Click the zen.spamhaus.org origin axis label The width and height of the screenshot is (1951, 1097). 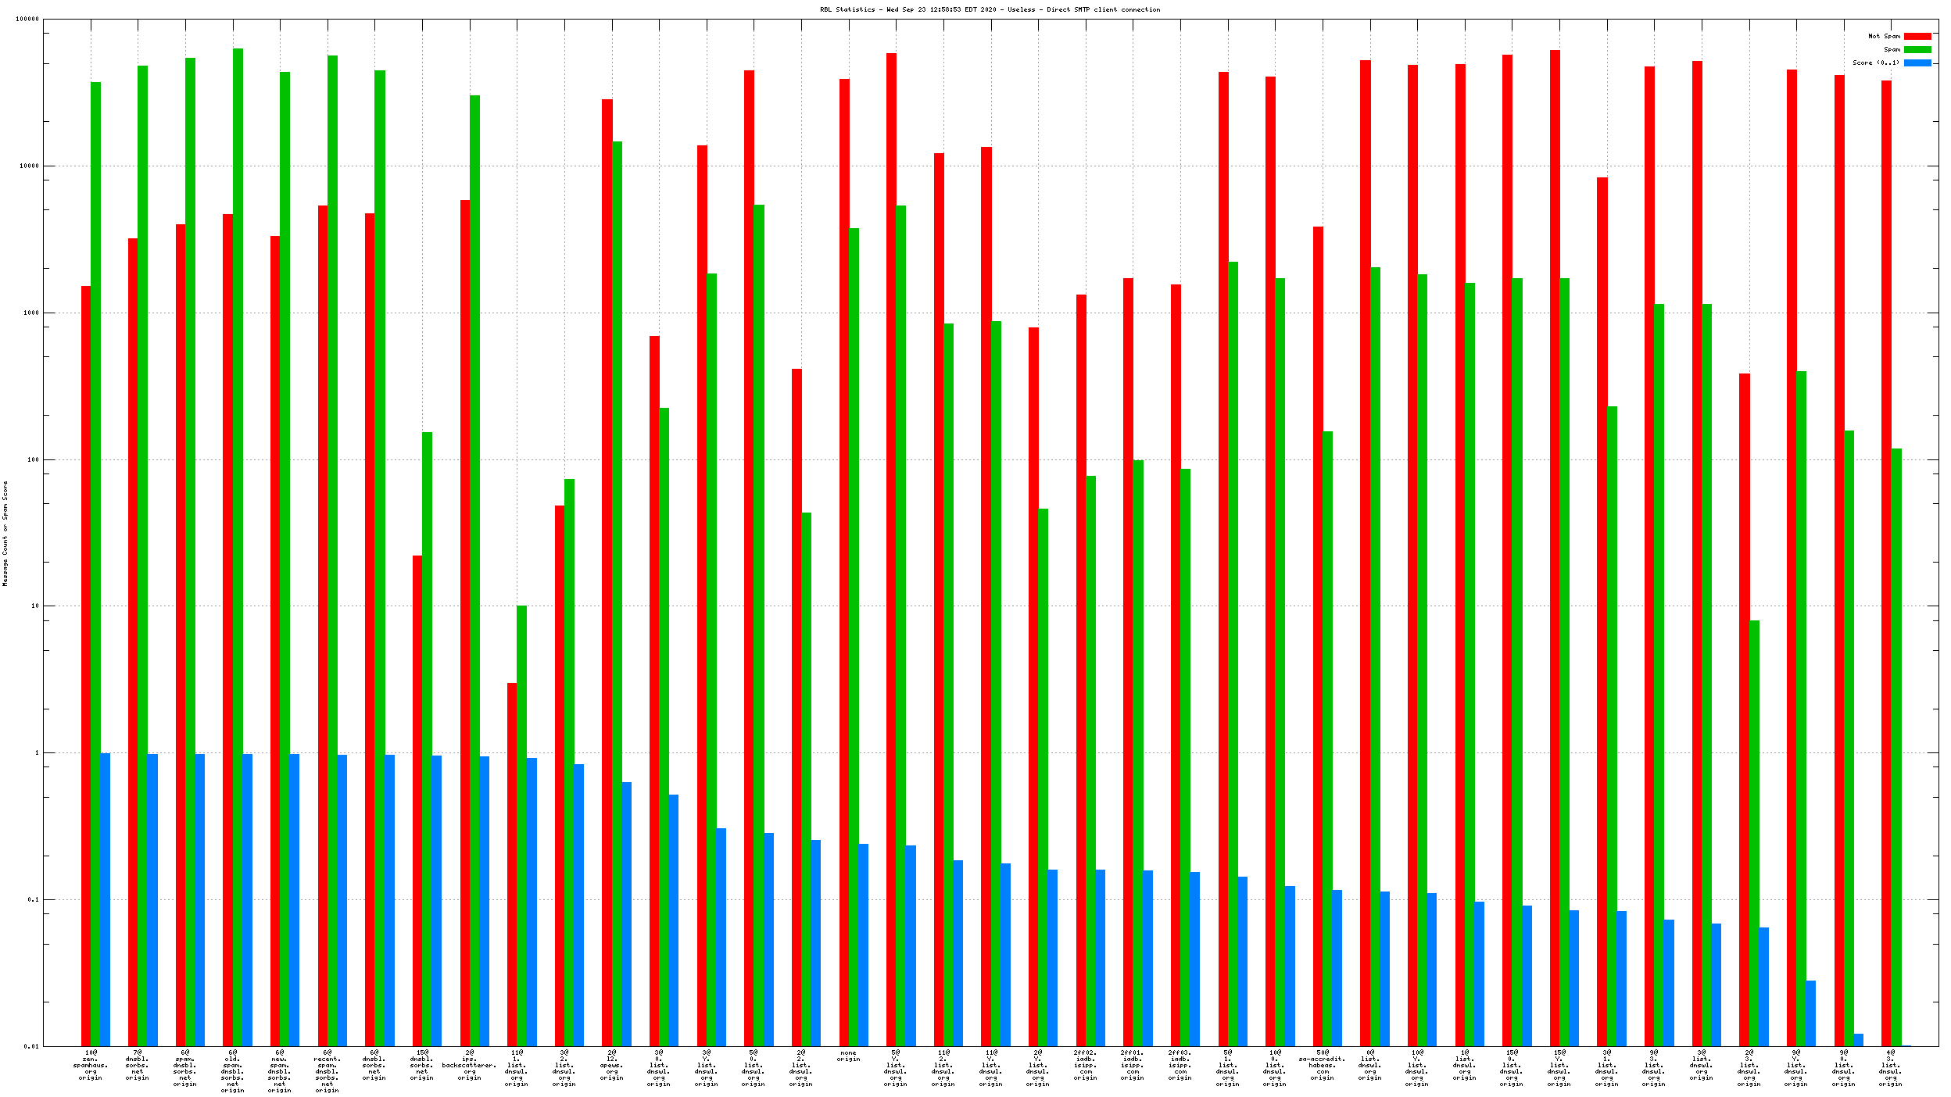[x=91, y=1065]
